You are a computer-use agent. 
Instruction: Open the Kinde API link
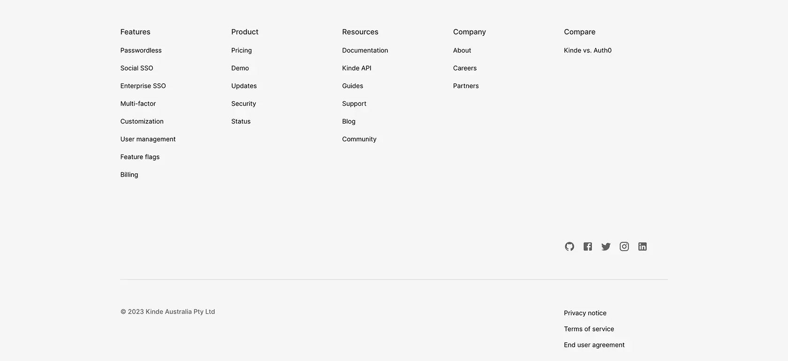pyautogui.click(x=356, y=68)
